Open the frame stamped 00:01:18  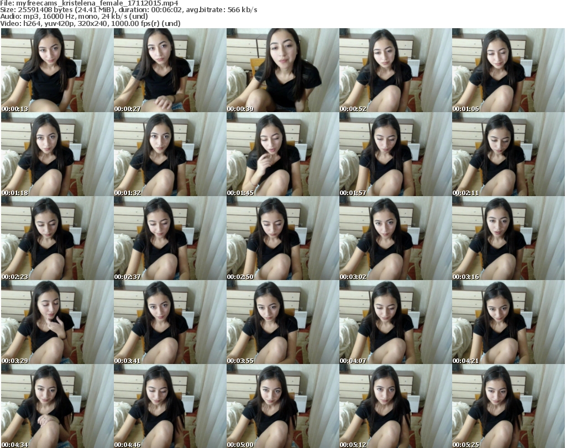click(57, 154)
